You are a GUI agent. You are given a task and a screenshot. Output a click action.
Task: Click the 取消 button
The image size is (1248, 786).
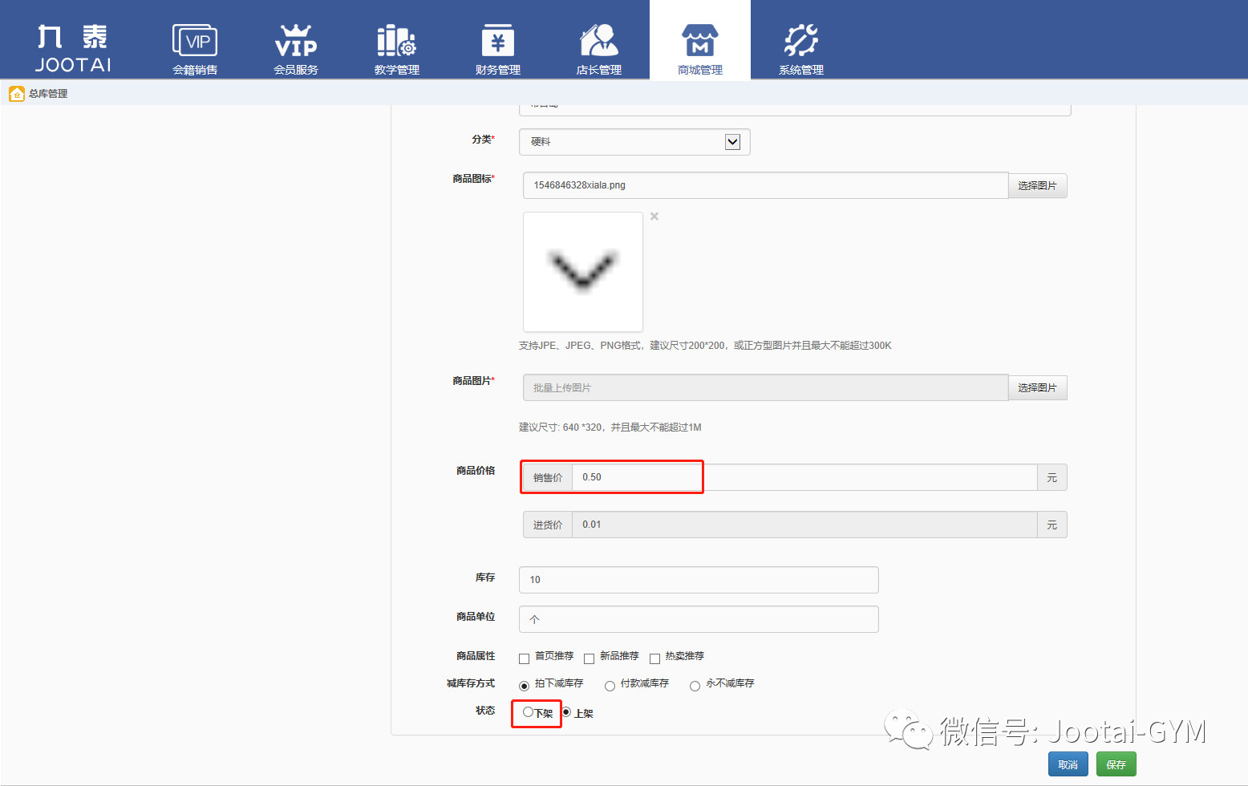[x=1068, y=764]
